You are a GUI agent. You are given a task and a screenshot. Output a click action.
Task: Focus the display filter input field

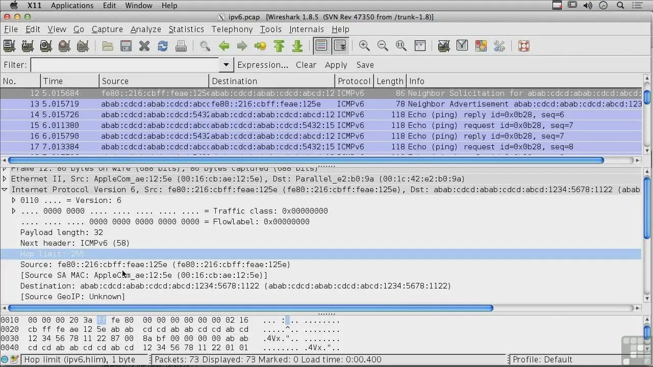[125, 65]
